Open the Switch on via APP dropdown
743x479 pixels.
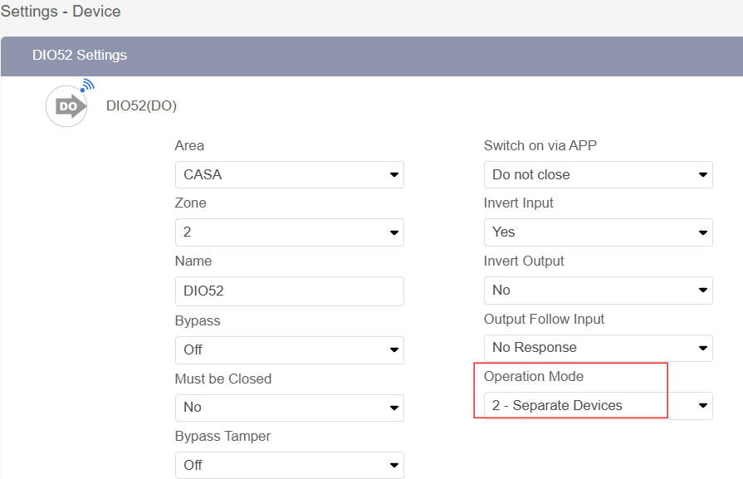tap(598, 174)
